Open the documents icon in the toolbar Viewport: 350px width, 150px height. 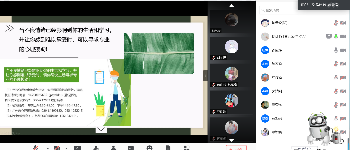[168, 148]
